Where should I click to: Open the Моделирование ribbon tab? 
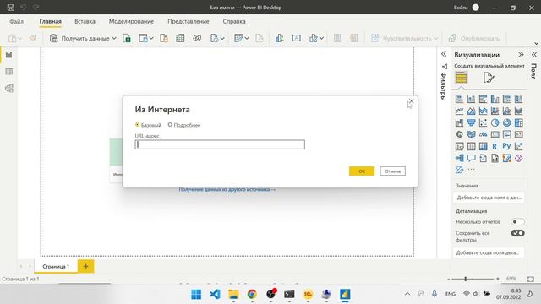click(x=132, y=21)
